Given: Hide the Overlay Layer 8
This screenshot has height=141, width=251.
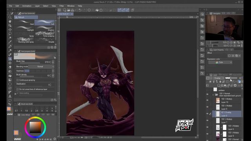Looking at the screenshot, I should click(x=207, y=114).
